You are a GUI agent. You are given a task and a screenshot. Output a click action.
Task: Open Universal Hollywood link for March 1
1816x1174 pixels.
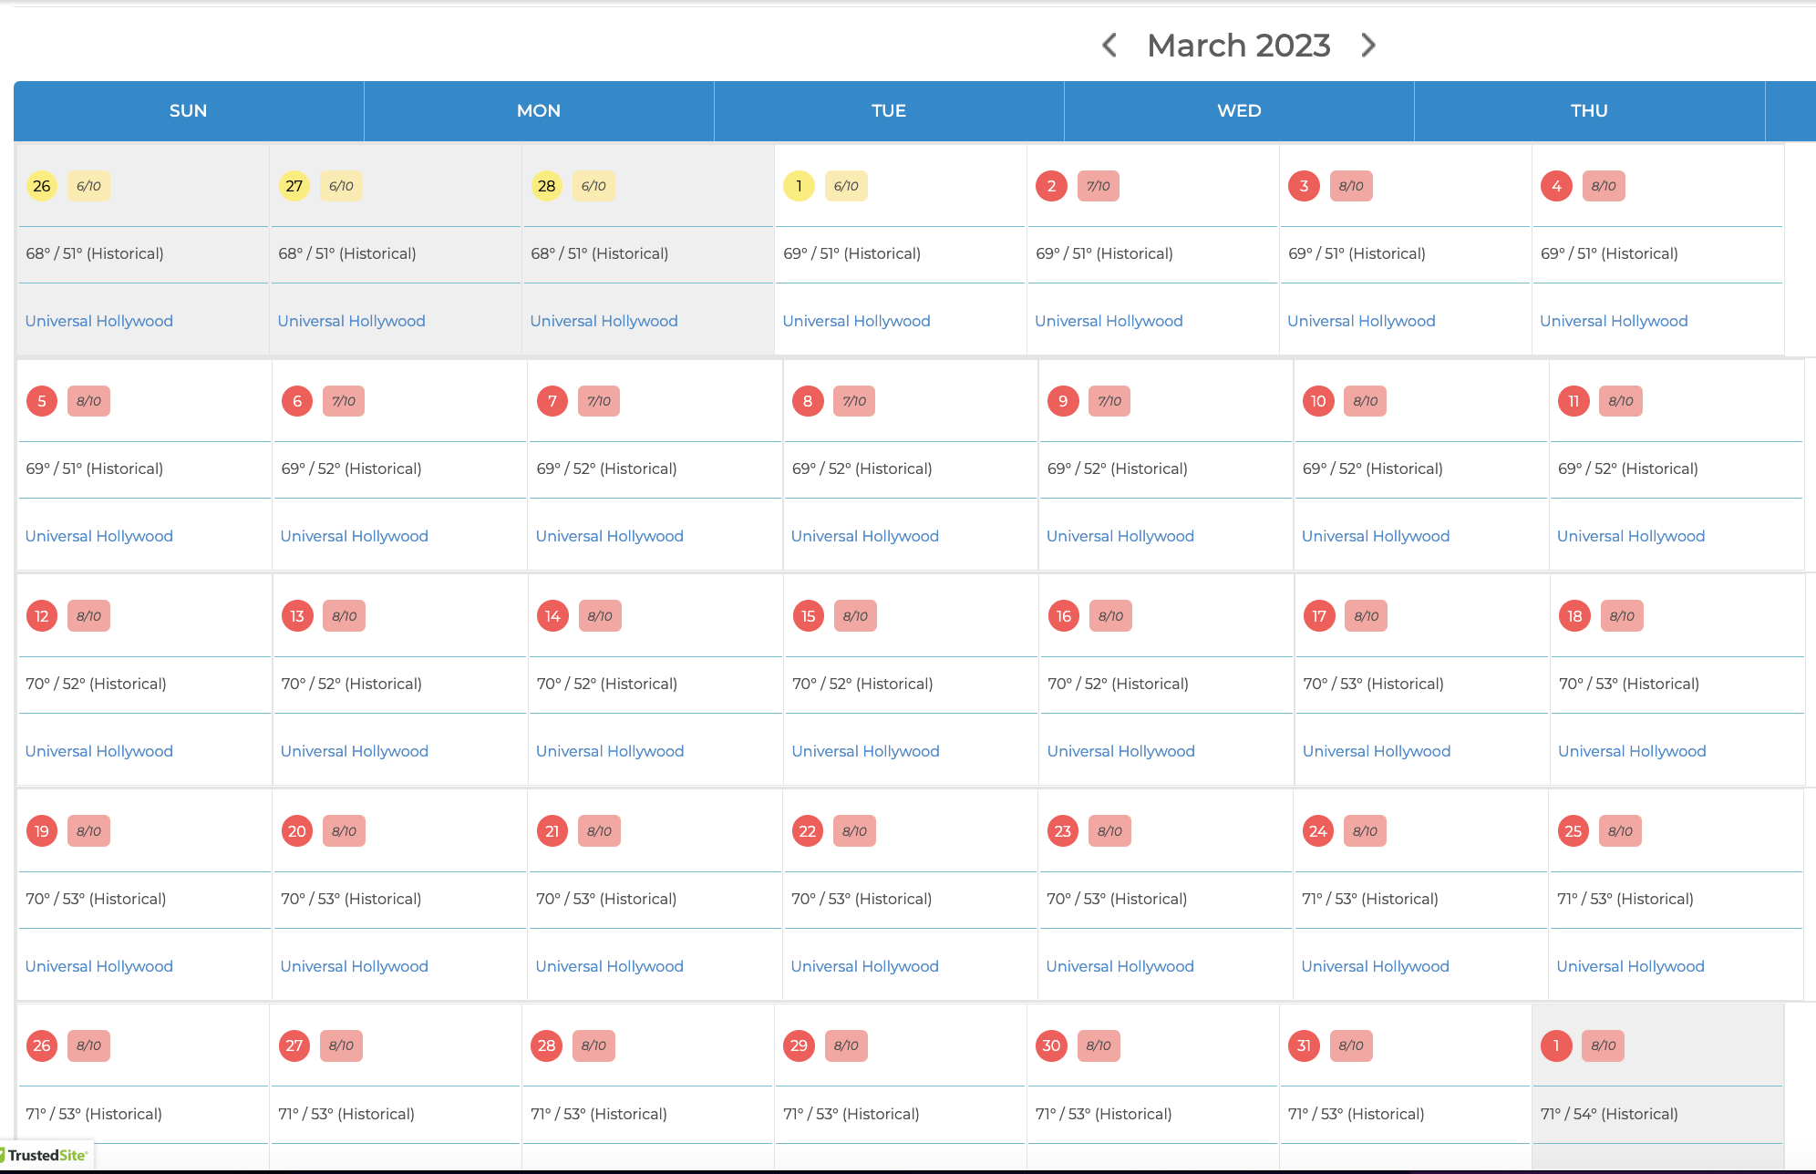857,321
